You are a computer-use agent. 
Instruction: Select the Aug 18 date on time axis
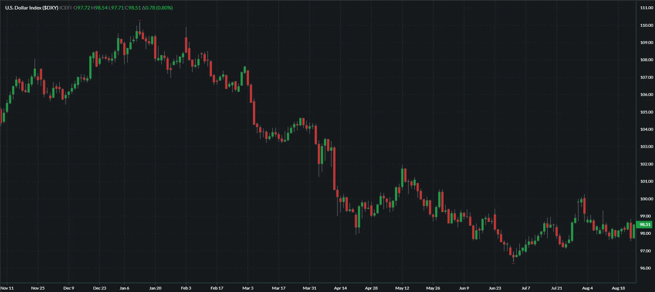pyautogui.click(x=618, y=288)
